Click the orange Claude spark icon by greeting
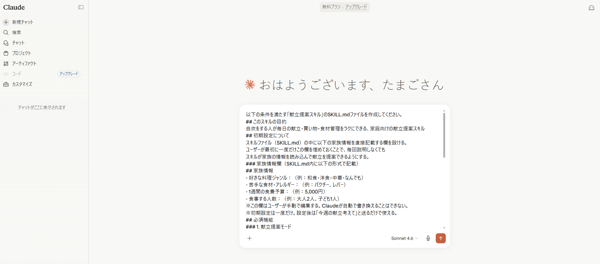The height and width of the screenshot is (264, 600). (250, 85)
